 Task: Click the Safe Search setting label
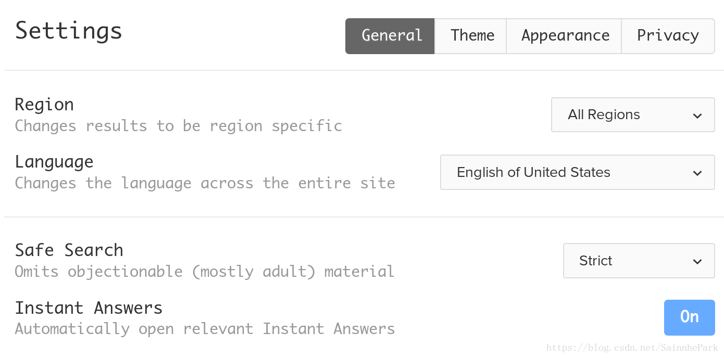[69, 250]
